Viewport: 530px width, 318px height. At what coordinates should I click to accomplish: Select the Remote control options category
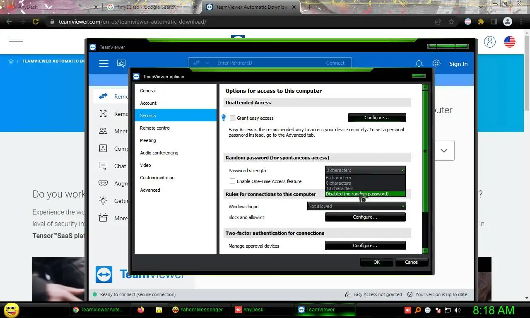pos(176,128)
